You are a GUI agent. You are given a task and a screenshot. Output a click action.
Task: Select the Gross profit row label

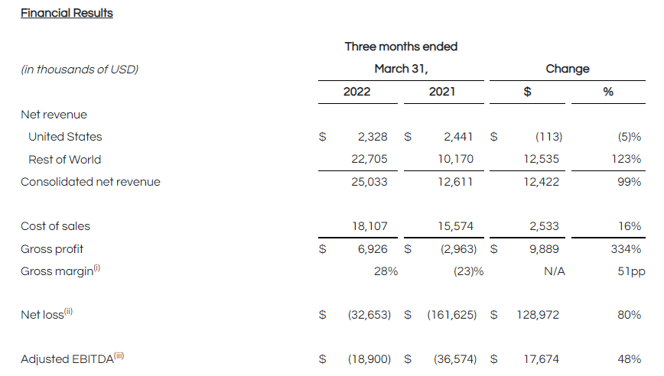tap(52, 249)
